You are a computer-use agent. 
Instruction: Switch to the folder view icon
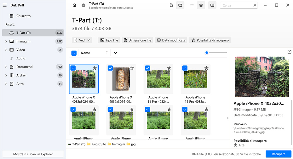pyautogui.click(x=180, y=5)
